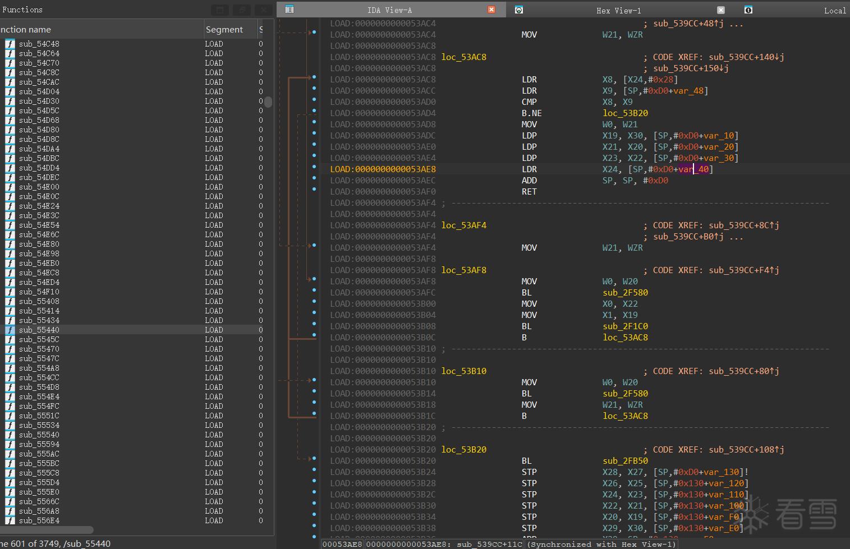Viewport: 850px width, 549px height.
Task: Select function sub_55470
Action: click(x=39, y=349)
